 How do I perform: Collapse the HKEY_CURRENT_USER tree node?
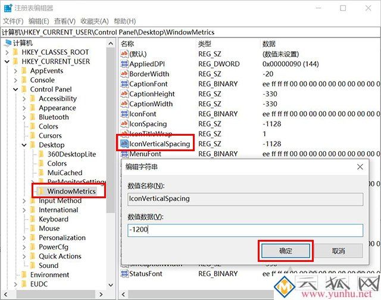click(x=7, y=61)
